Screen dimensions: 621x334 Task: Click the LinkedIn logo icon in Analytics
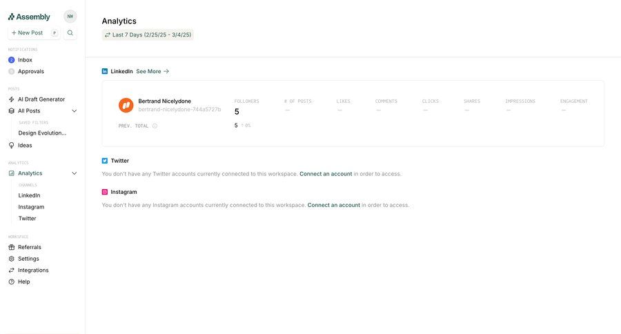point(105,71)
